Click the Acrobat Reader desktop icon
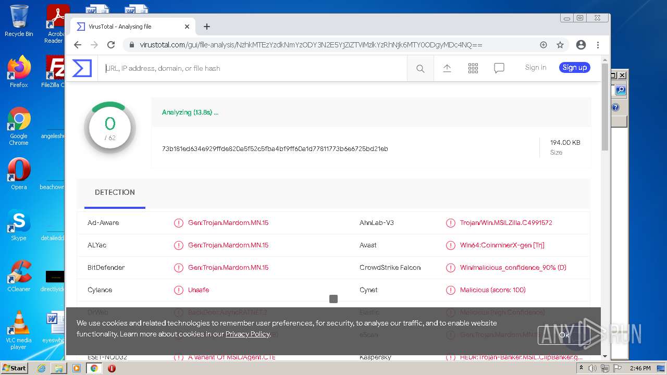The image size is (667, 375). (x=55, y=24)
